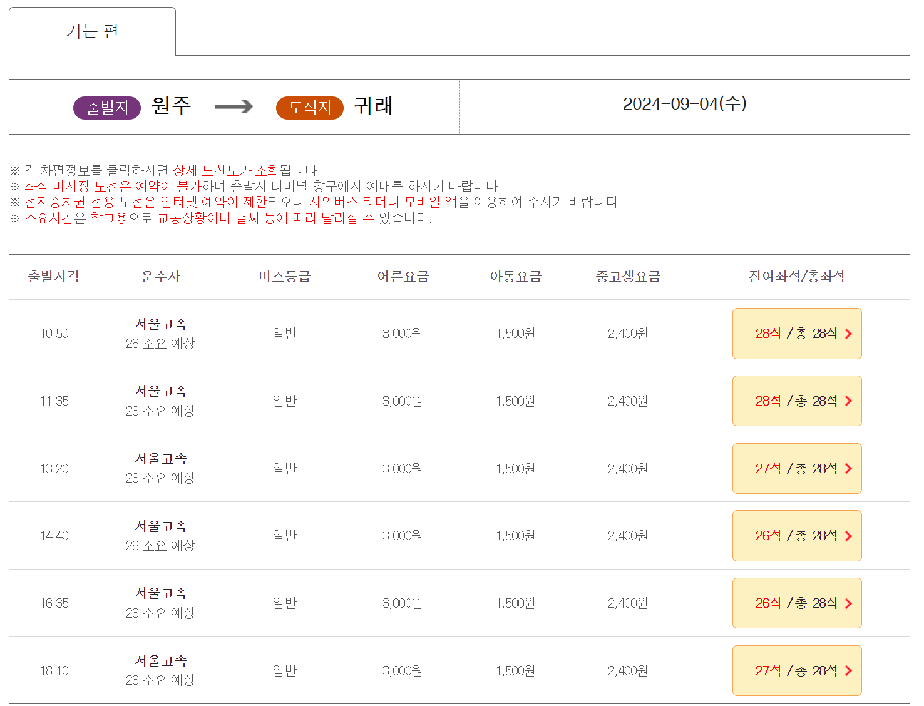
Task: Click departure time 18:10
Action: tap(54, 671)
